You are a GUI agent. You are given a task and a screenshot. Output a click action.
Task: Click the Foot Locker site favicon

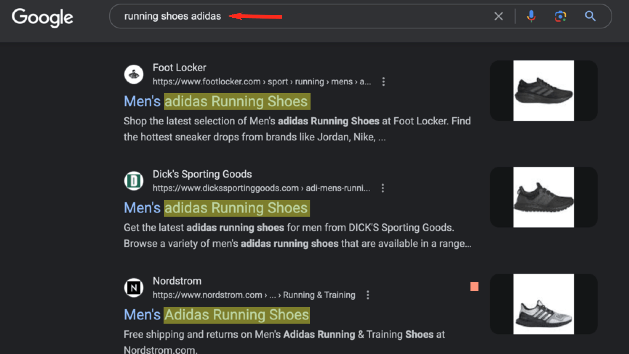134,74
